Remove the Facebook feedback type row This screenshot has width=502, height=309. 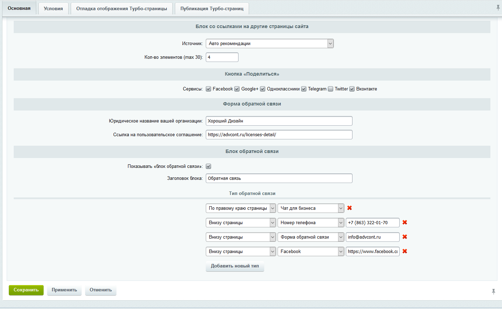[x=405, y=251]
